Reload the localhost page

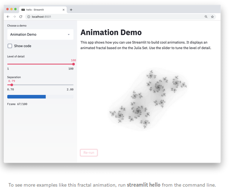21,17
